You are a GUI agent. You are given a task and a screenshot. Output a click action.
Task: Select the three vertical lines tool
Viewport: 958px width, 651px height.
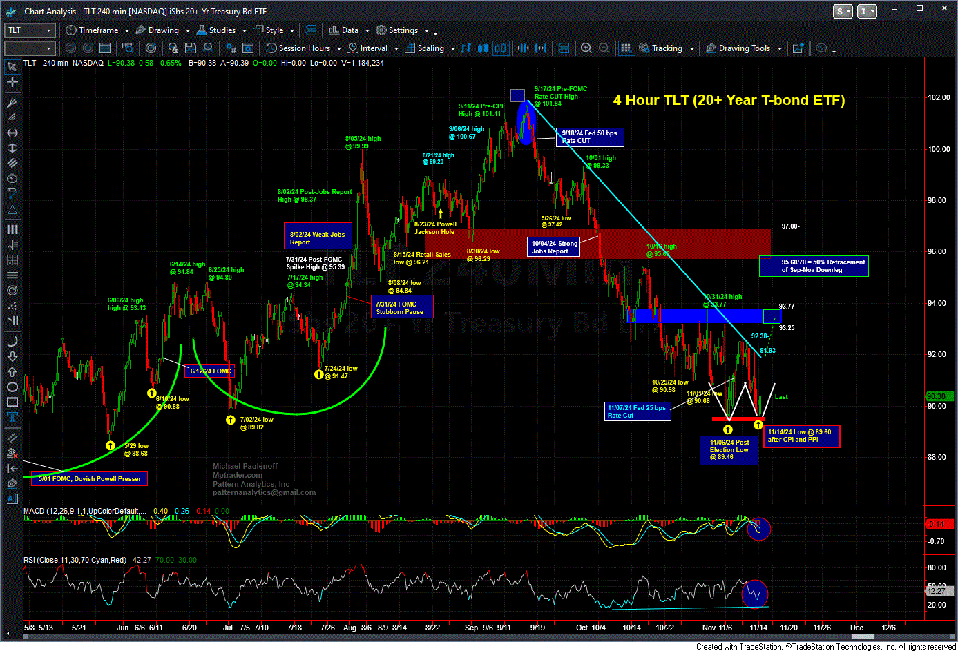(x=12, y=229)
